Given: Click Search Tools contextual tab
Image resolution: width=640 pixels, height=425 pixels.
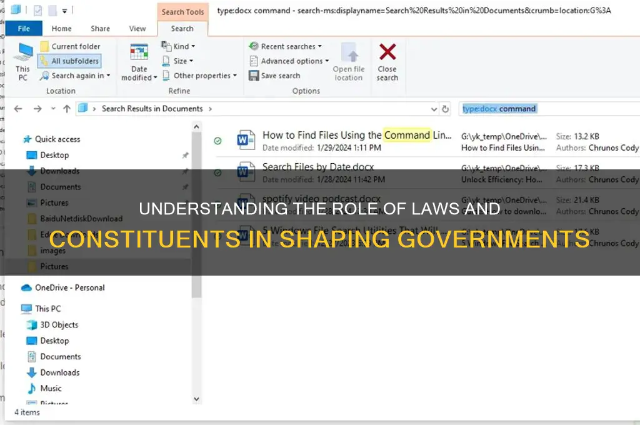Looking at the screenshot, I should point(182,12).
